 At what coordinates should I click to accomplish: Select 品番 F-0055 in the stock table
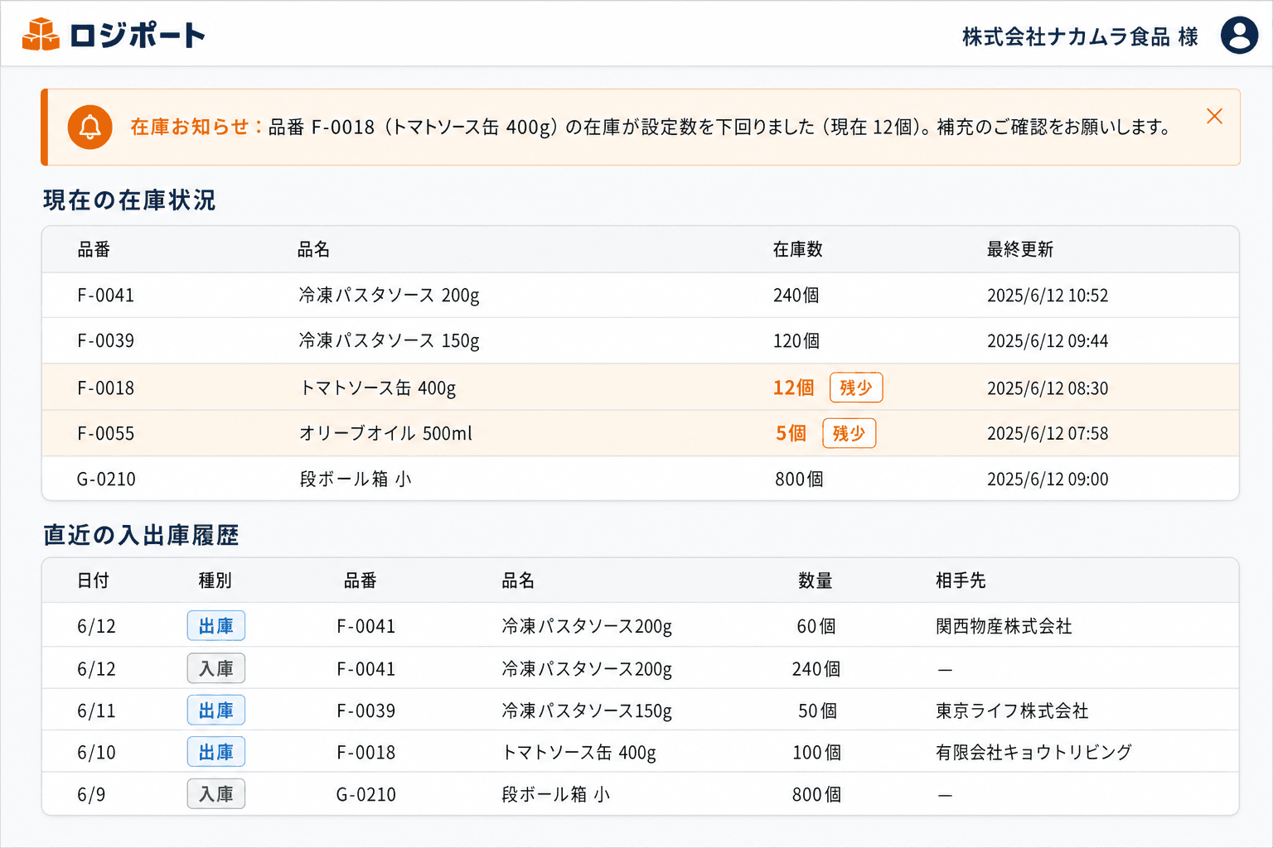tap(106, 433)
